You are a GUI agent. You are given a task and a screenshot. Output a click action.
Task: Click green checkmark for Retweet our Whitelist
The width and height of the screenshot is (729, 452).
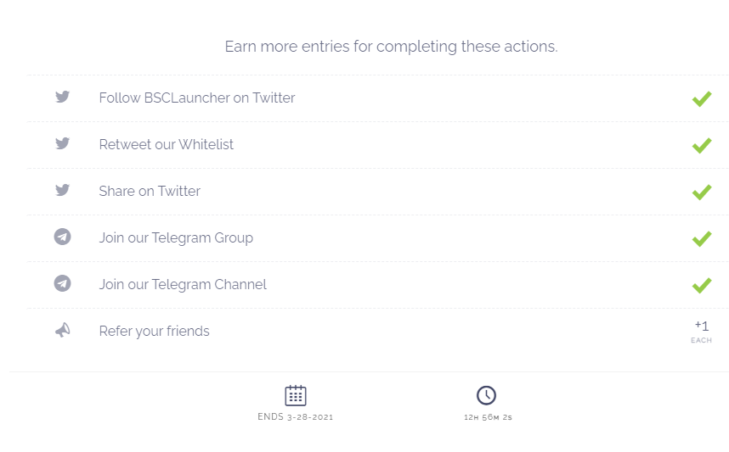click(701, 145)
